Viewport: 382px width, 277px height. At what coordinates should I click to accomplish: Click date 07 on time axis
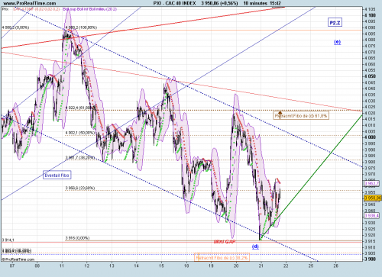point(12,266)
